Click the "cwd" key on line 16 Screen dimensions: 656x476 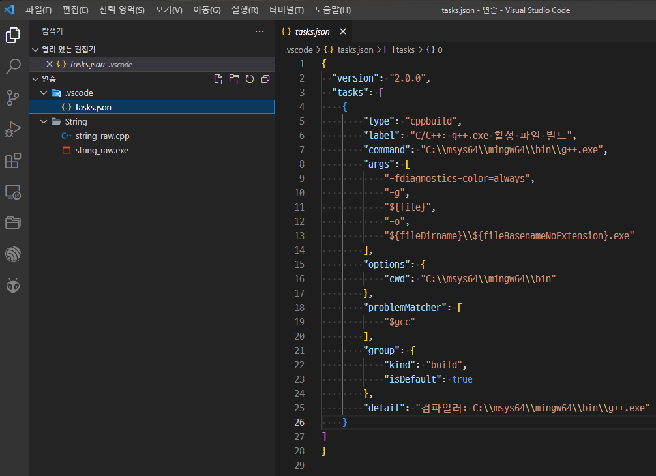pos(397,278)
